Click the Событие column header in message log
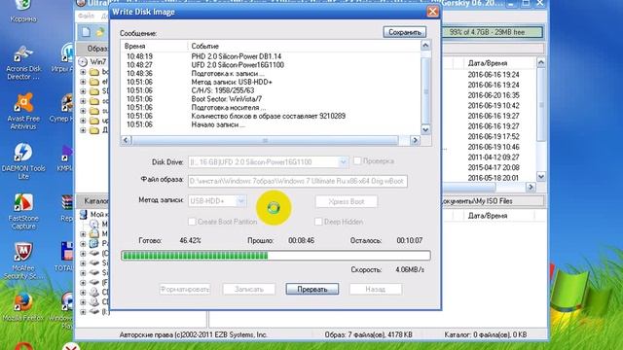623x350 pixels. (304, 46)
